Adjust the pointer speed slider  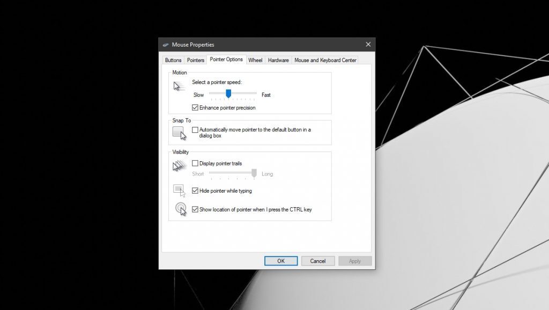click(x=229, y=94)
